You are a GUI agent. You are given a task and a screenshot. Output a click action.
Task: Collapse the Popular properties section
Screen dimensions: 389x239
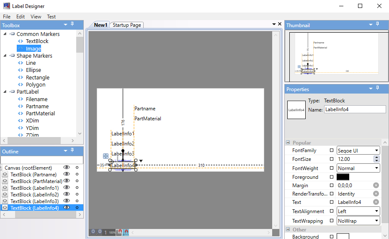click(288, 142)
